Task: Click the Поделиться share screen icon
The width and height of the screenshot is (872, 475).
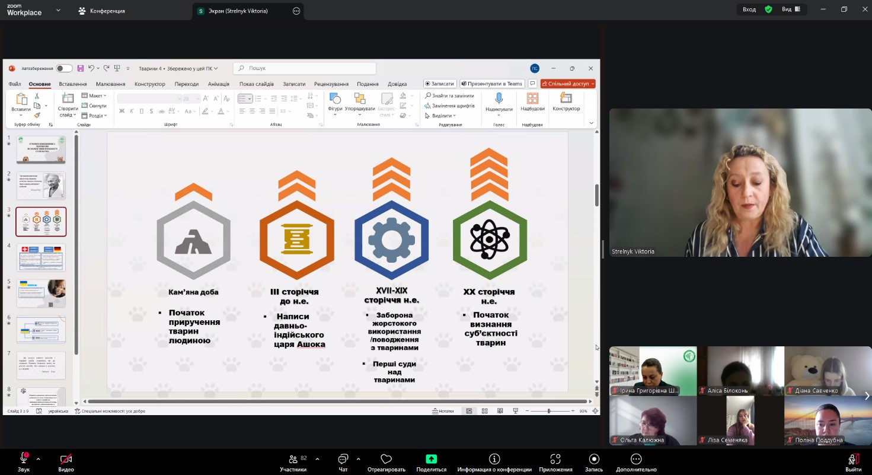Action: (x=431, y=459)
